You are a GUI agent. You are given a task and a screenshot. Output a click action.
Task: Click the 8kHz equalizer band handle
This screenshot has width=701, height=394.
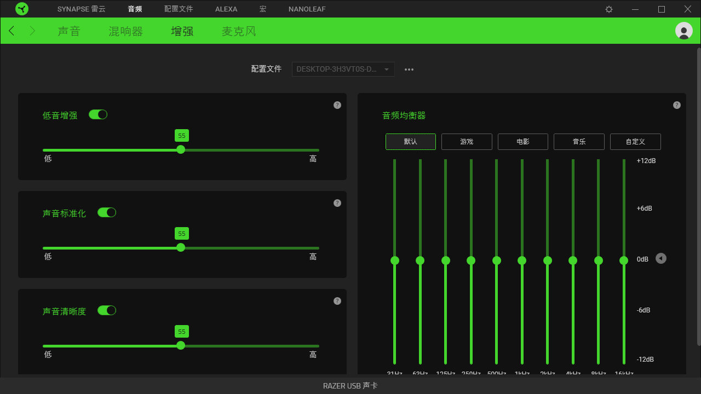(598, 260)
